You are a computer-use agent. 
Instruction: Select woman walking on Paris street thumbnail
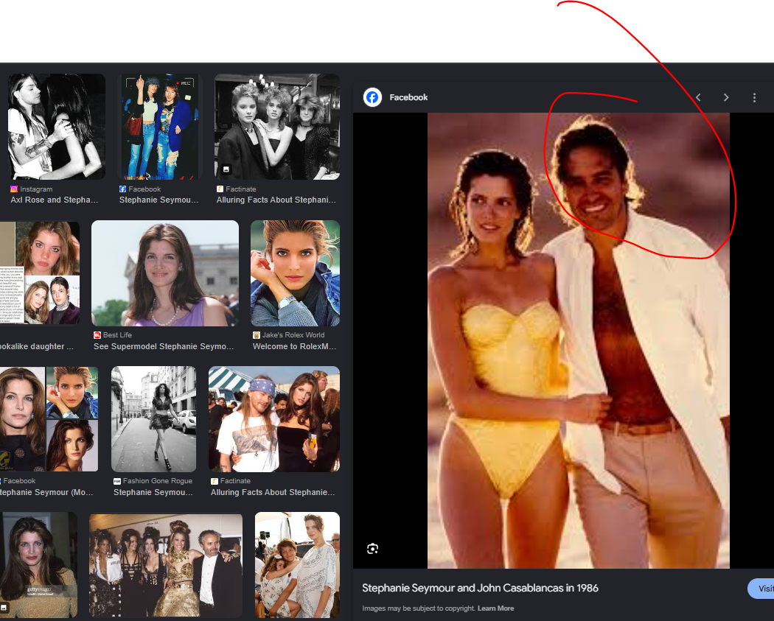click(x=153, y=418)
